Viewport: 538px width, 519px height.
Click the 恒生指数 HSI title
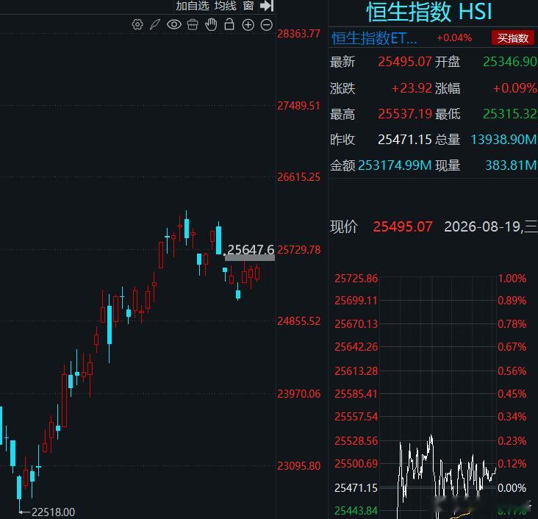point(429,12)
